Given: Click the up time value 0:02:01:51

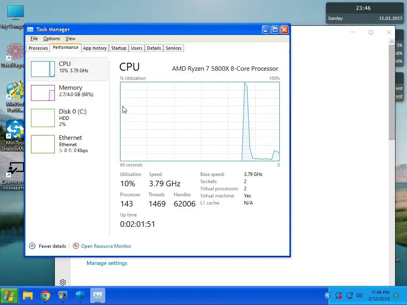Looking at the screenshot, I should point(137,224).
